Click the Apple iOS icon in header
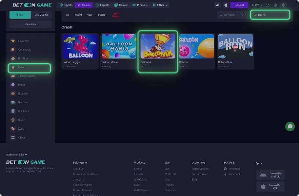 (226, 5)
